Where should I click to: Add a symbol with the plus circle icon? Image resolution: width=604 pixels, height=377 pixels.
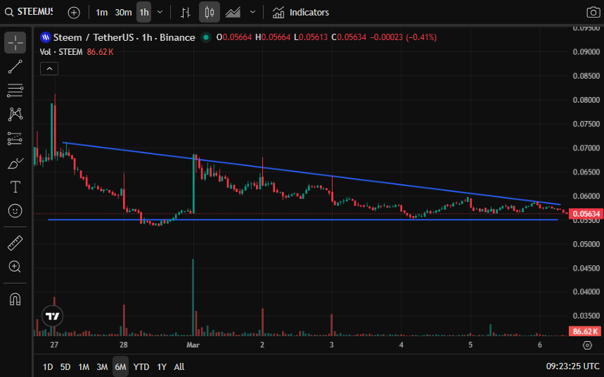tap(74, 13)
